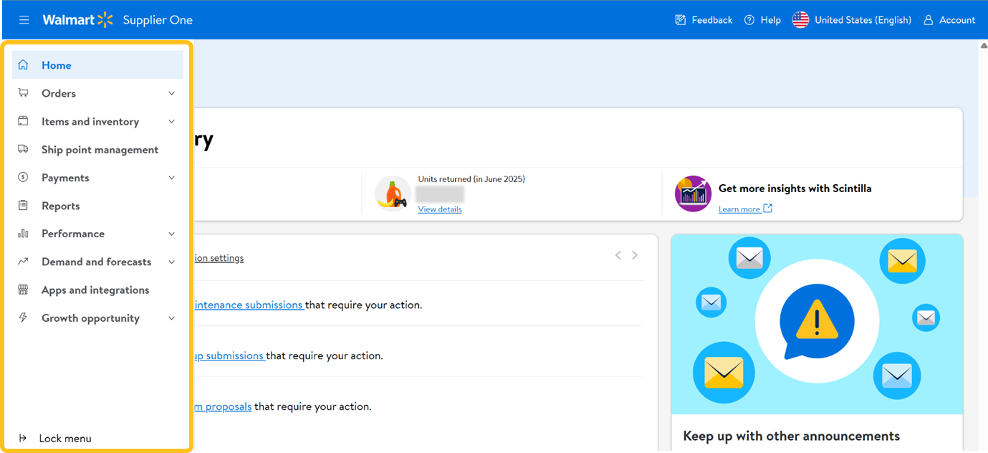This screenshot has height=453, width=988.
Task: Open Performance menu label
Action: pos(73,234)
